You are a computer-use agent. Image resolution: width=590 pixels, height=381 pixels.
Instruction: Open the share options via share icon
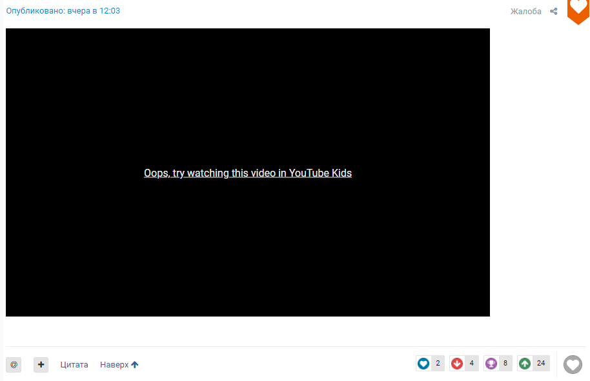coord(553,11)
